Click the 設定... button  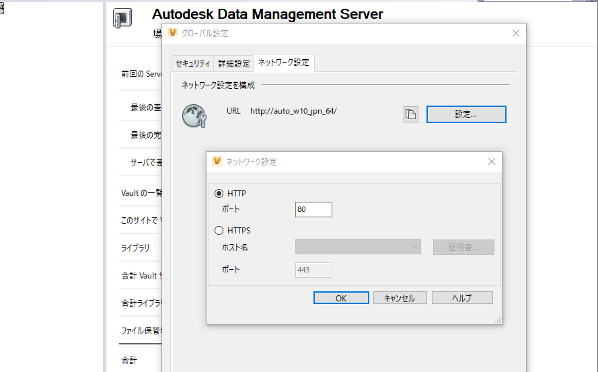point(466,114)
